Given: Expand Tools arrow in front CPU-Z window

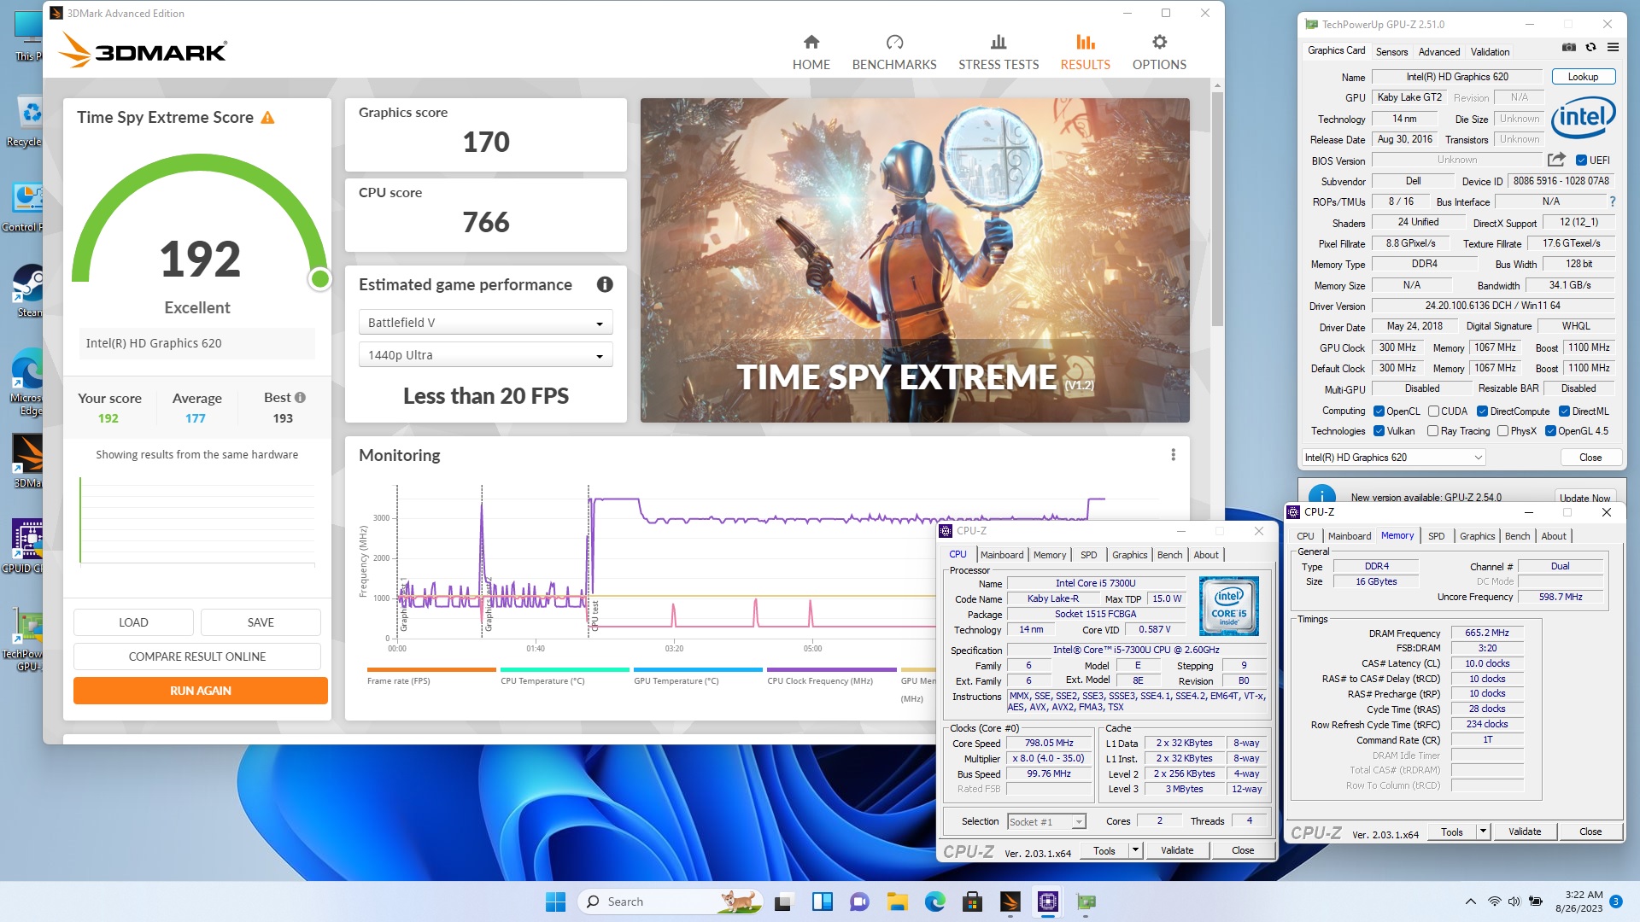Looking at the screenshot, I should click(1135, 850).
